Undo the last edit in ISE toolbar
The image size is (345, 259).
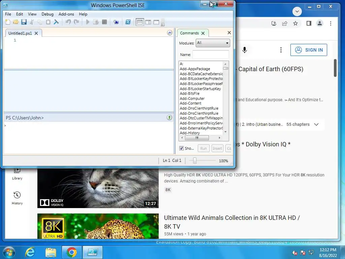coord(68,22)
